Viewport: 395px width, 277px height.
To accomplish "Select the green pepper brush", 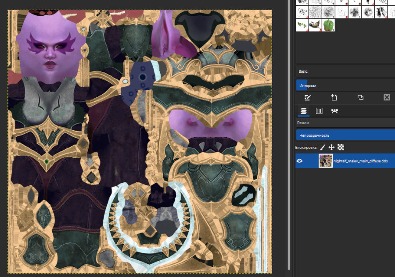I will [328, 25].
